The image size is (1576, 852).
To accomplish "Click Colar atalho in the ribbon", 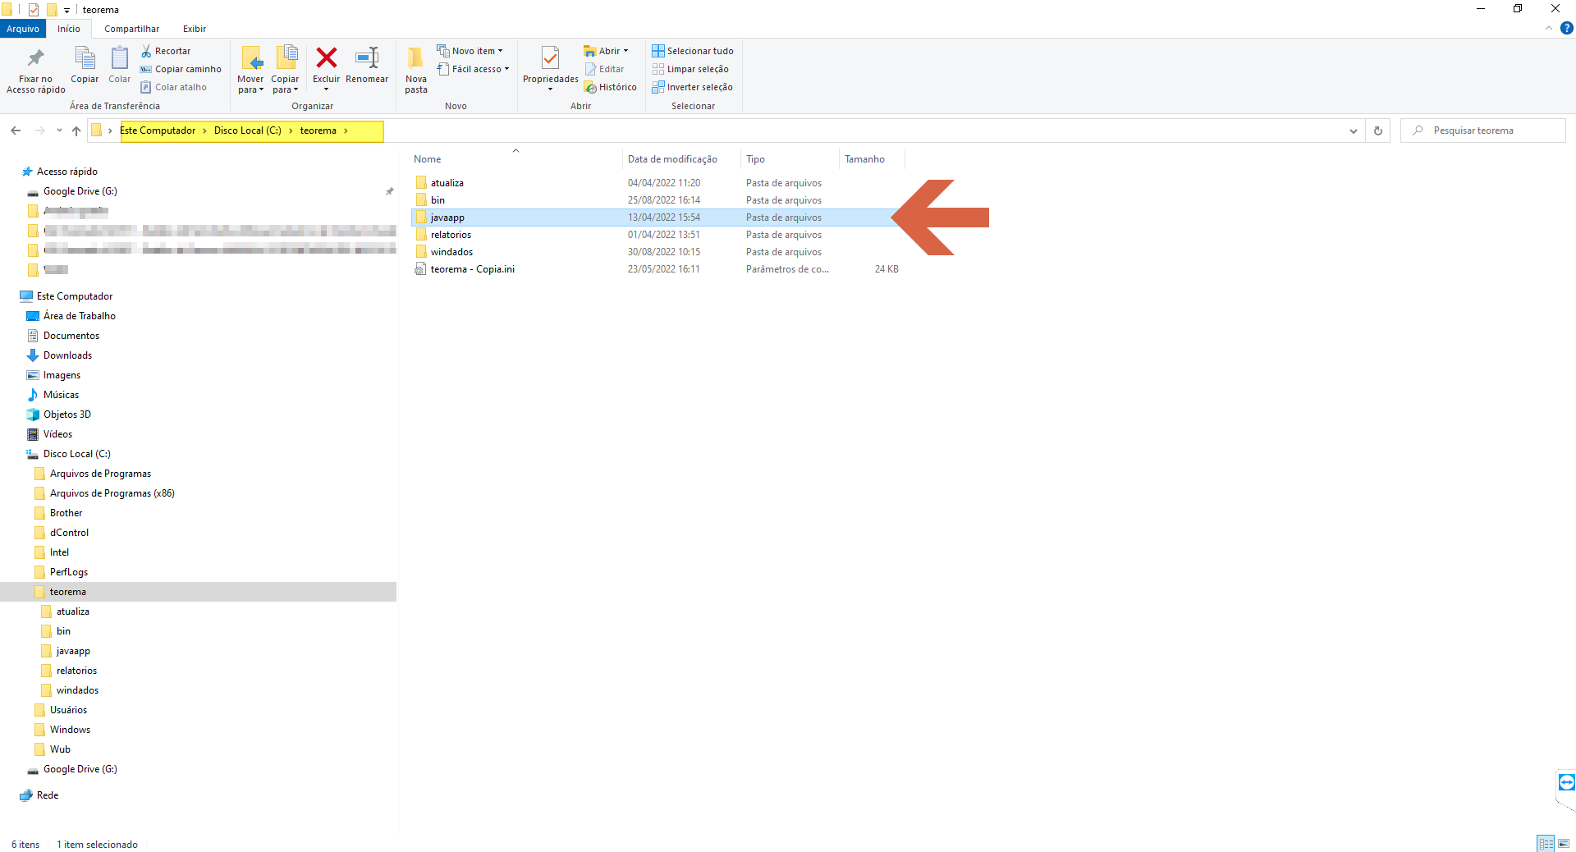I will point(173,87).
